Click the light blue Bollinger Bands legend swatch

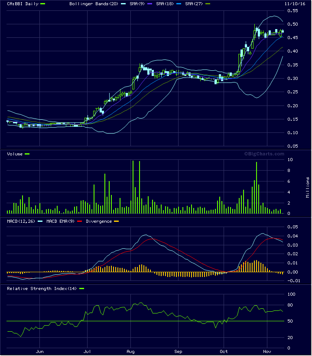click(x=123, y=4)
